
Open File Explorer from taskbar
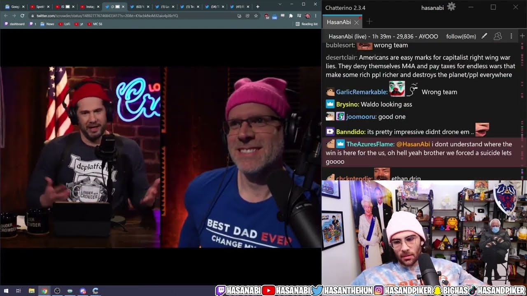(x=32, y=291)
